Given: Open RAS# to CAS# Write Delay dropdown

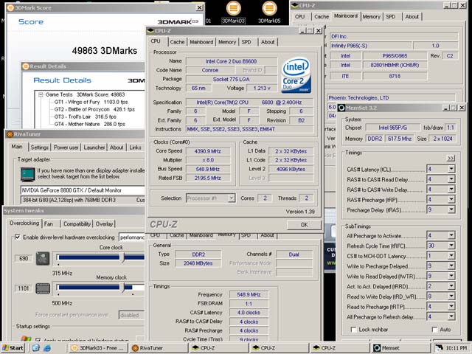Looking at the screenshot, I should coord(451,190).
